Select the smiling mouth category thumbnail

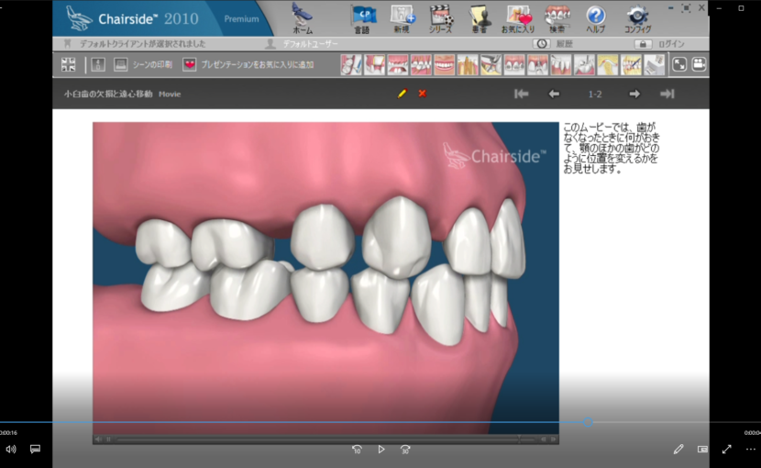coord(444,64)
